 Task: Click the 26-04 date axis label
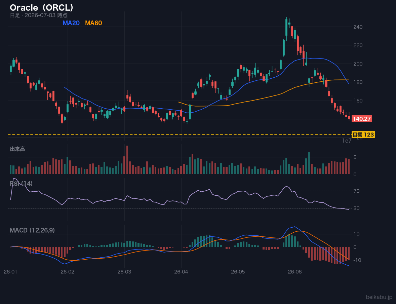point(181,272)
